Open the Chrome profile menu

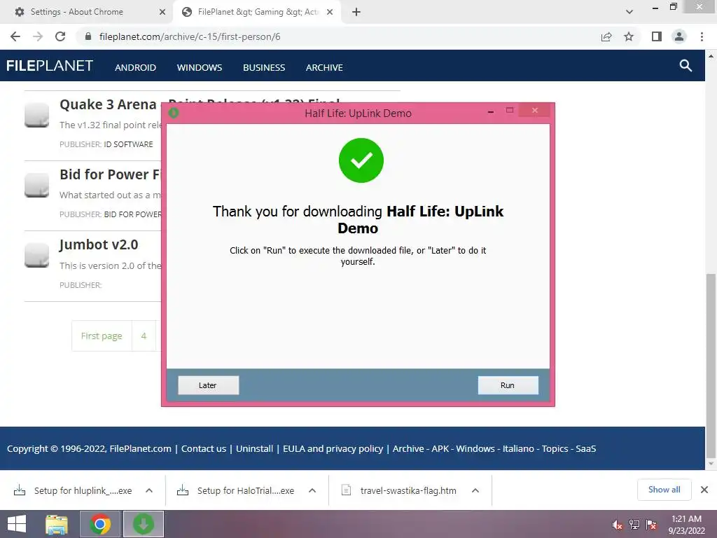(679, 36)
